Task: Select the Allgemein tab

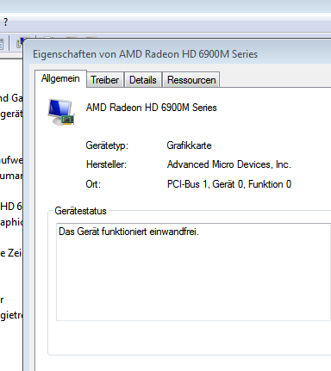Action: coord(60,78)
